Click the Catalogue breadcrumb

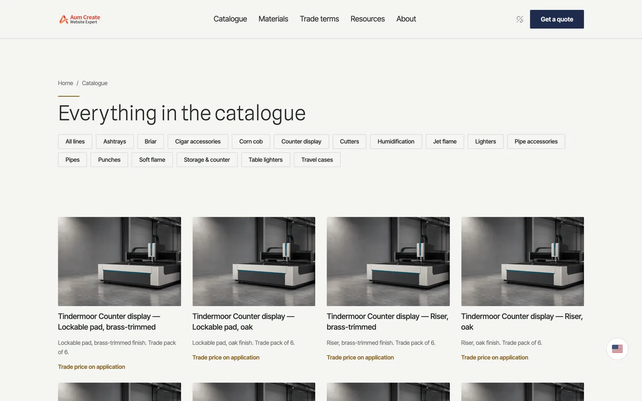[x=95, y=83]
